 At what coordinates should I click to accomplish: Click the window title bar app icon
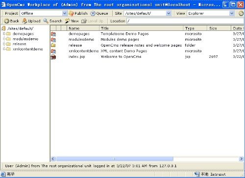coord(3,4)
